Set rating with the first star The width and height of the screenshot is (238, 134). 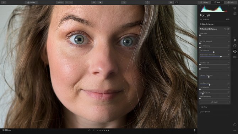click(x=100, y=130)
